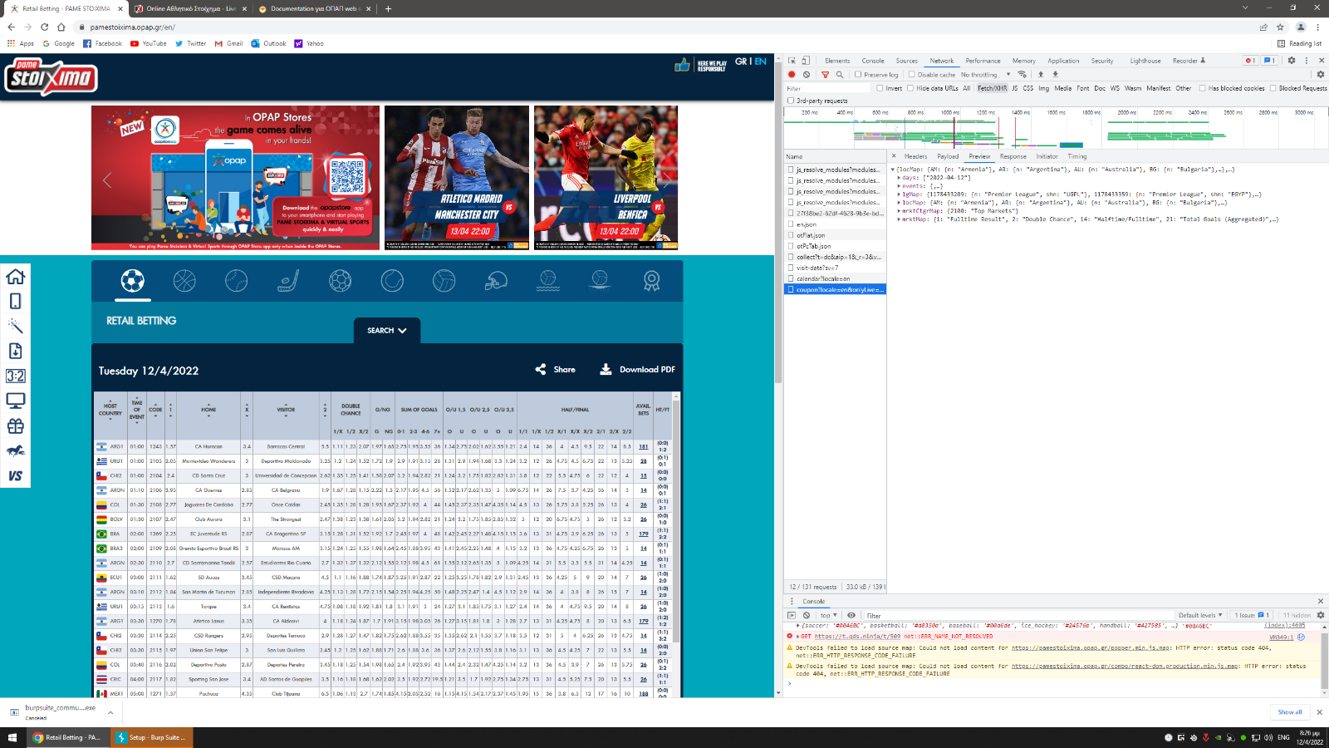Viewport: 1329px width, 748px height.
Task: Select the award ribbon specials icon
Action: [651, 281]
